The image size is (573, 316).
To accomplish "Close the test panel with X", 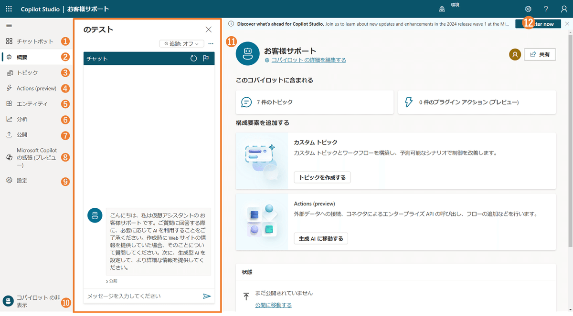I will (x=208, y=30).
